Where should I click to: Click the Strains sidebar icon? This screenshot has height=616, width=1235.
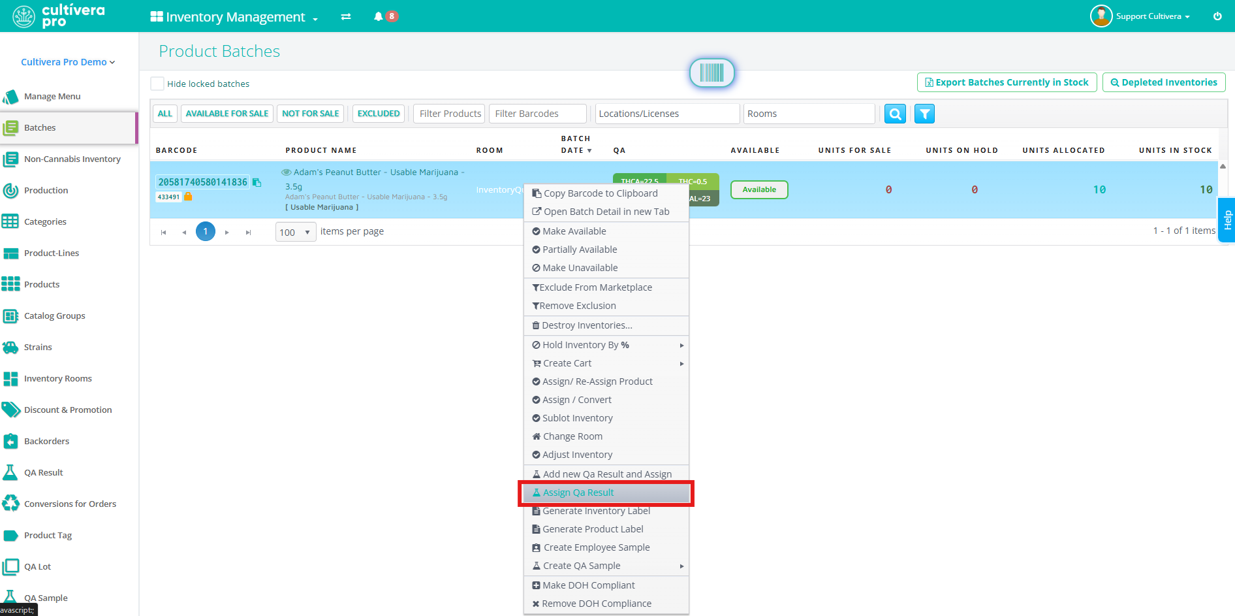tap(10, 348)
